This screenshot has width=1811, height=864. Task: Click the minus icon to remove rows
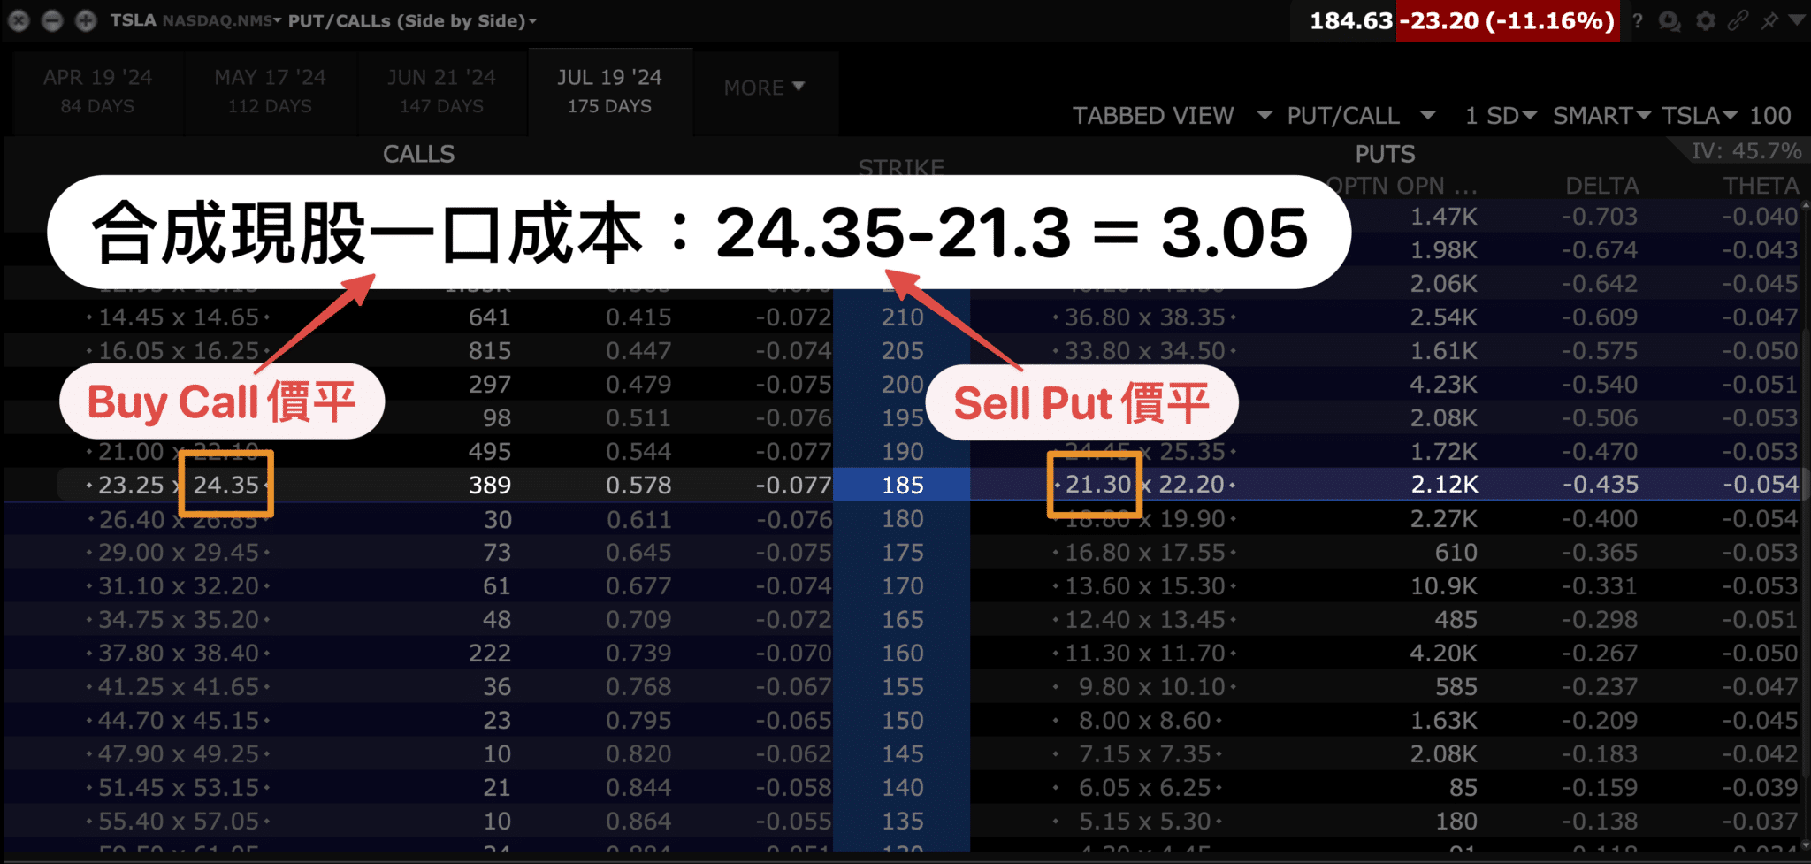click(x=52, y=20)
